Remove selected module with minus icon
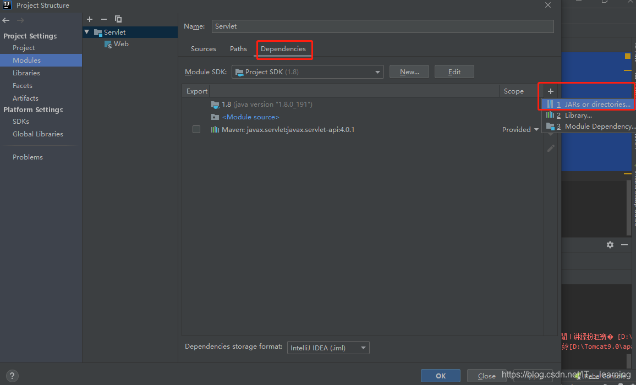 (x=104, y=19)
